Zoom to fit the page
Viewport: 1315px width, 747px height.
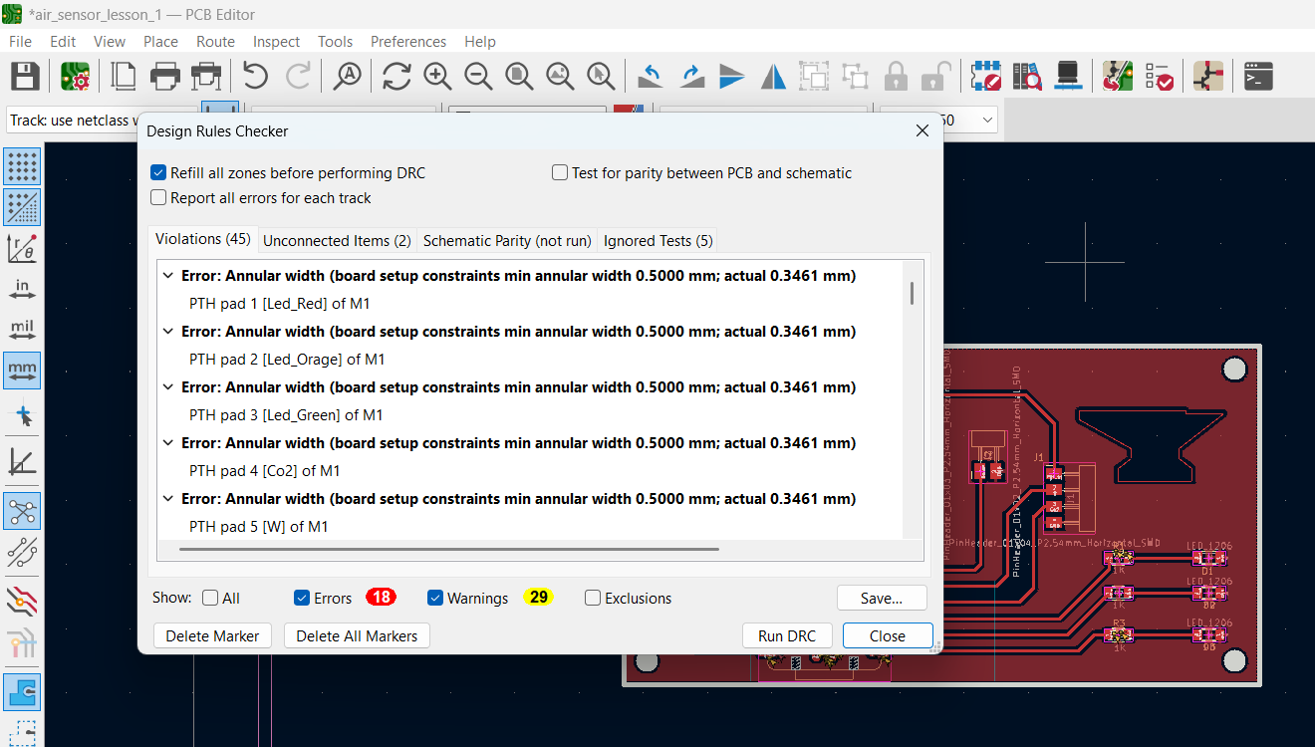(519, 76)
